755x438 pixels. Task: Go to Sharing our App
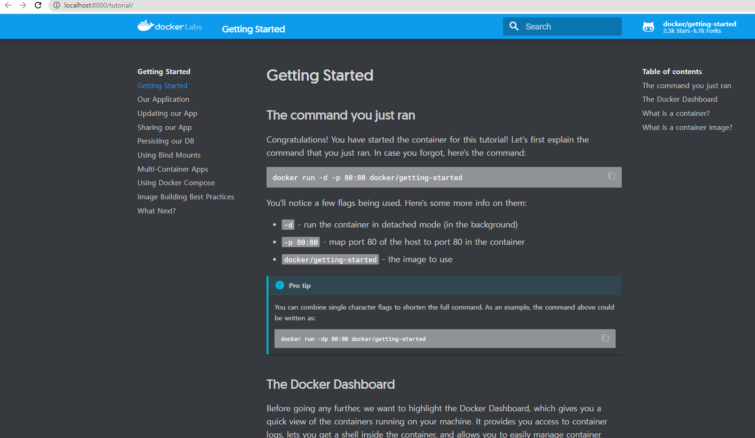click(x=165, y=128)
